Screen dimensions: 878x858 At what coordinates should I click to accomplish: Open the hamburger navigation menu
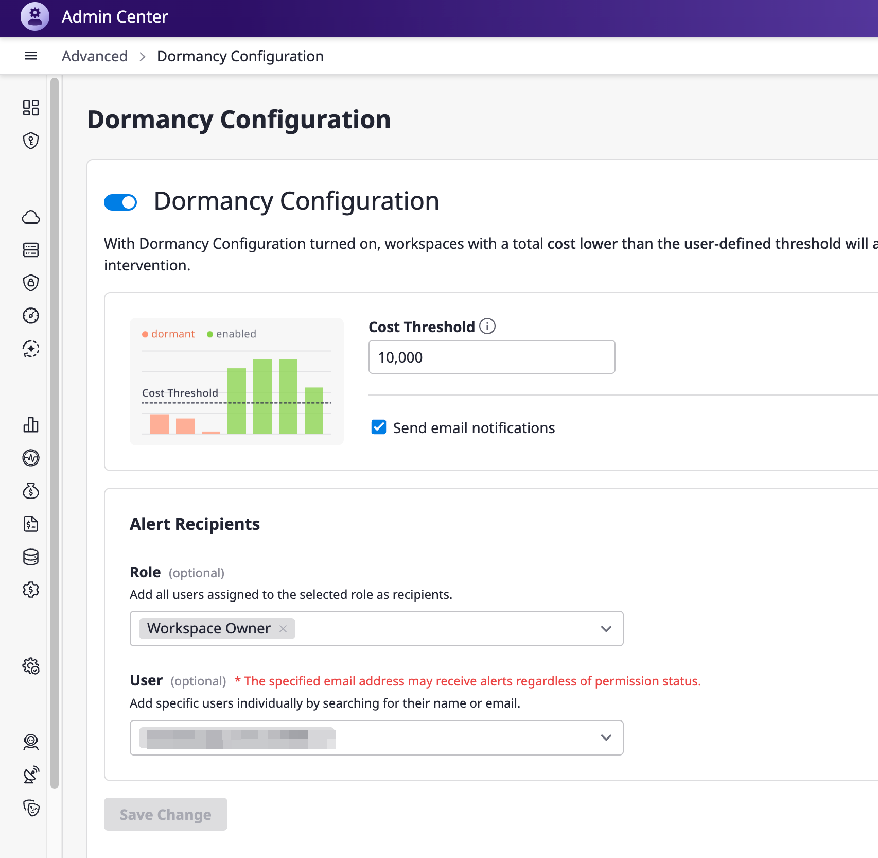[31, 56]
